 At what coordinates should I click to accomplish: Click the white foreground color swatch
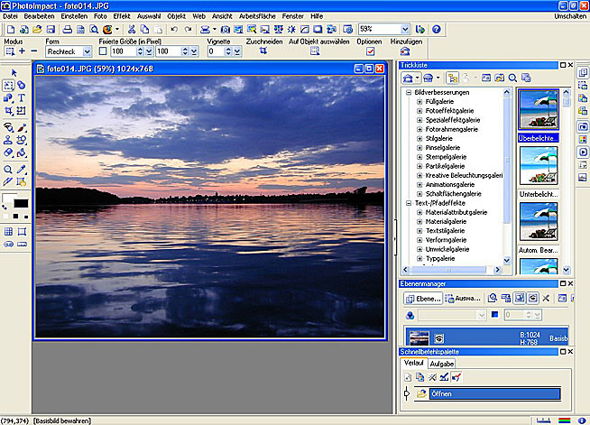(x=8, y=198)
